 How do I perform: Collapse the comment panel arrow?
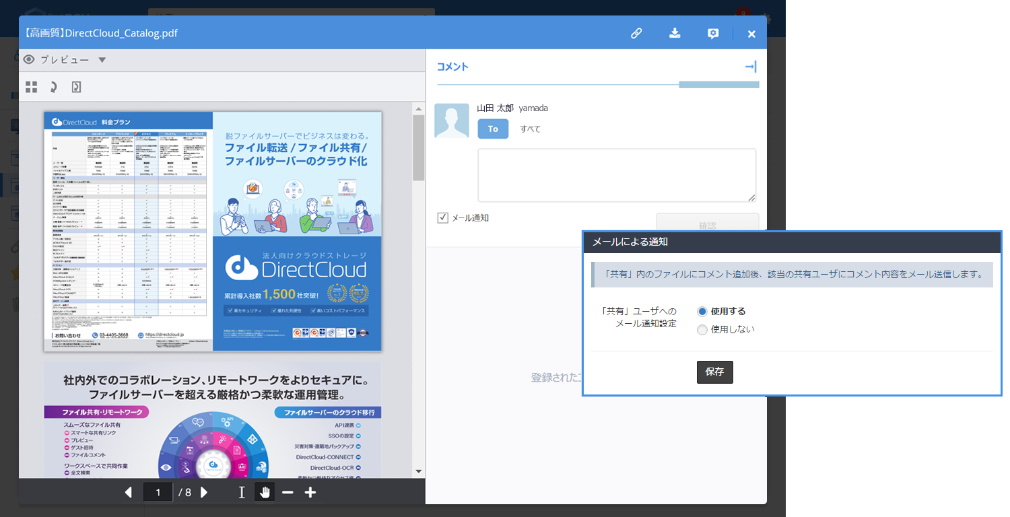(x=751, y=67)
